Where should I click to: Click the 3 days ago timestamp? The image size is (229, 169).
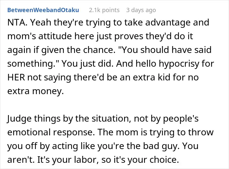(x=141, y=10)
